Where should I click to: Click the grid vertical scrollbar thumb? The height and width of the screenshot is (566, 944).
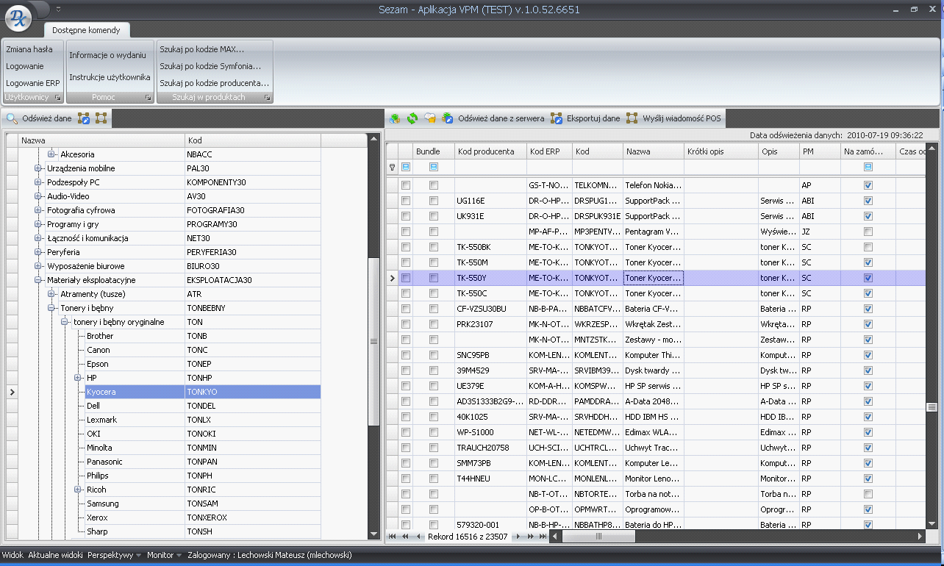pyautogui.click(x=932, y=407)
